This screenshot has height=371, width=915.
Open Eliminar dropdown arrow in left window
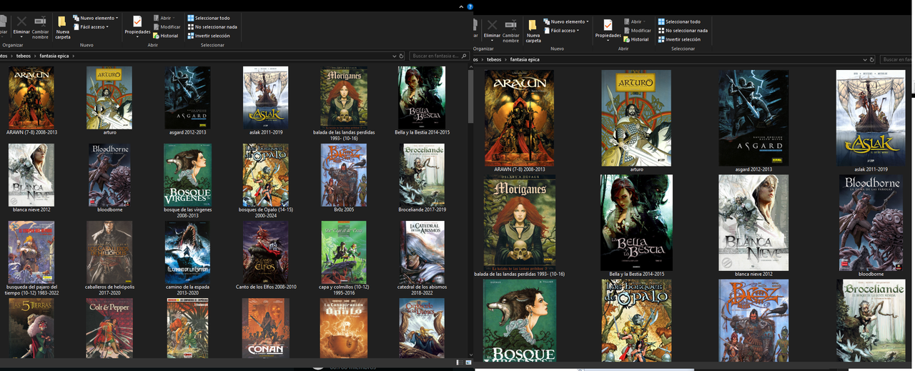click(21, 38)
